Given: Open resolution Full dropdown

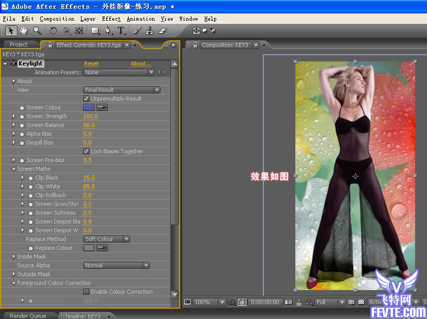Looking at the screenshot, I should coord(330,302).
